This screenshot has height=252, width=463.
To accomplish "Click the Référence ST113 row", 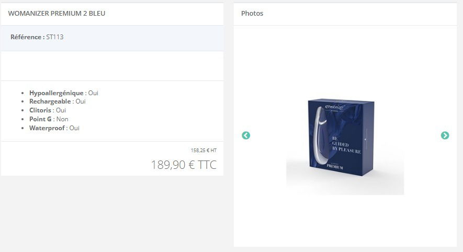I will point(112,38).
